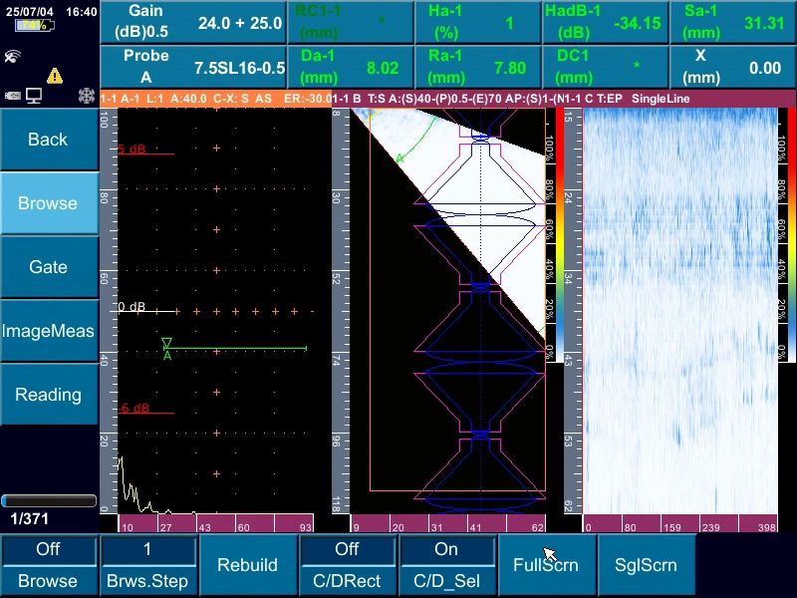Change the Brws.Step value
Image resolution: width=797 pixels, height=598 pixels.
[x=147, y=565]
